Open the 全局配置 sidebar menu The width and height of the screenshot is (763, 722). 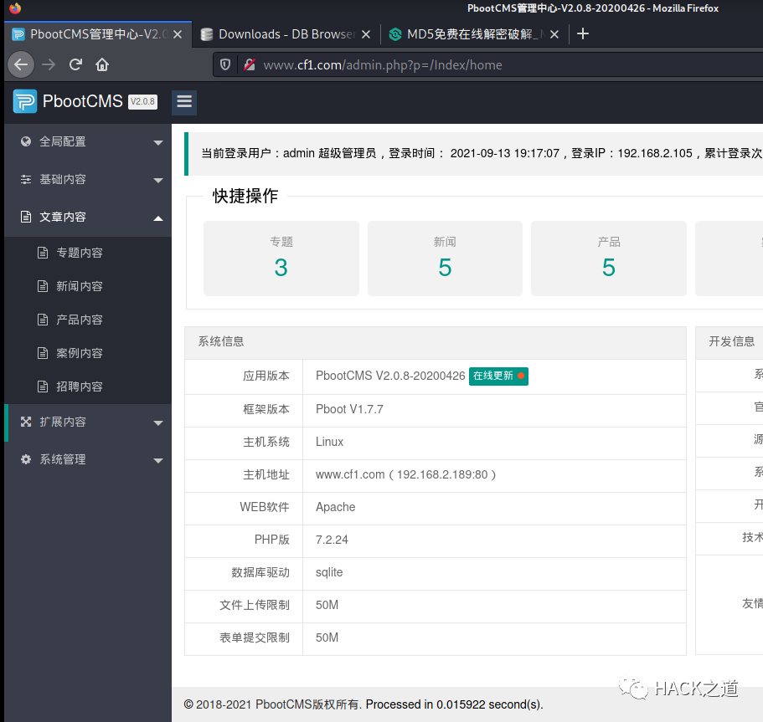[88, 141]
